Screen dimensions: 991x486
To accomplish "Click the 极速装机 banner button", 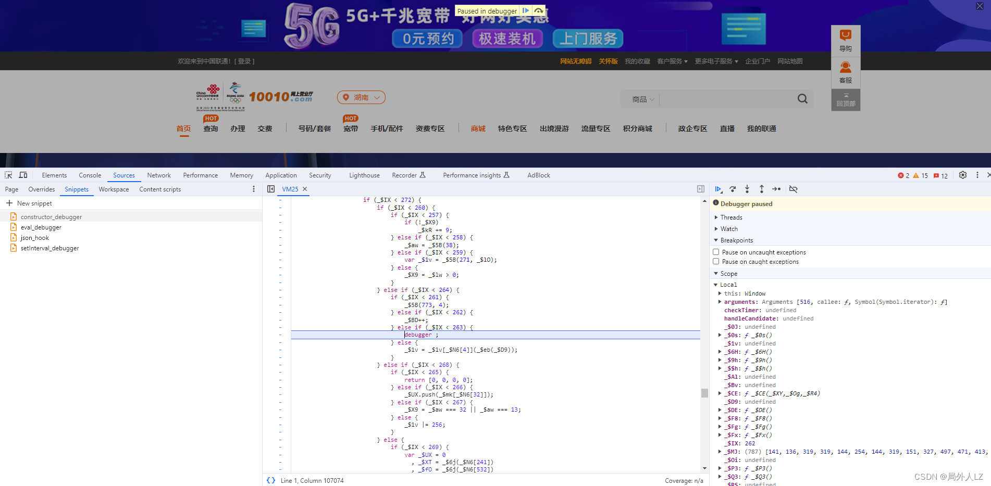I will point(507,39).
